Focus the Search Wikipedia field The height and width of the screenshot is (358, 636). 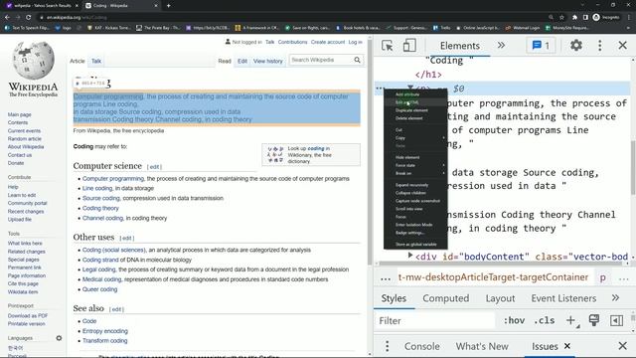320,60
